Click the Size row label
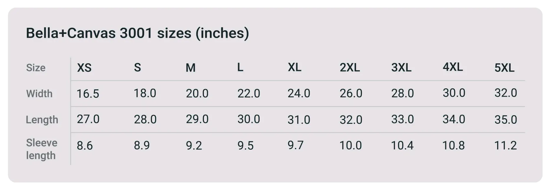The height and width of the screenshot is (188, 549). (x=36, y=68)
